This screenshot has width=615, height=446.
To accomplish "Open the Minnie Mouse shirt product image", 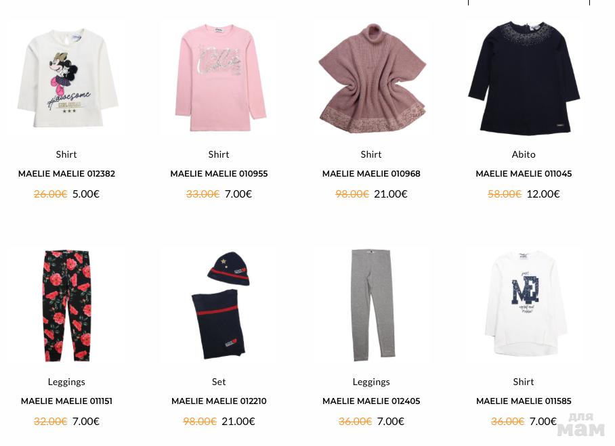I will [x=66, y=77].
